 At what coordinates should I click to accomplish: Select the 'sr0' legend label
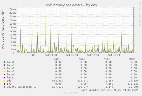(x=9, y=84)
